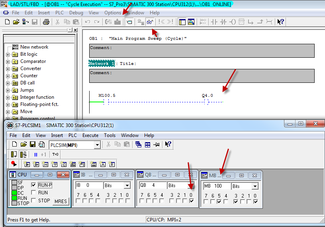Insert an empty box element from toolbar
The width and height of the screenshot is (325, 227).
[x=242, y=22]
